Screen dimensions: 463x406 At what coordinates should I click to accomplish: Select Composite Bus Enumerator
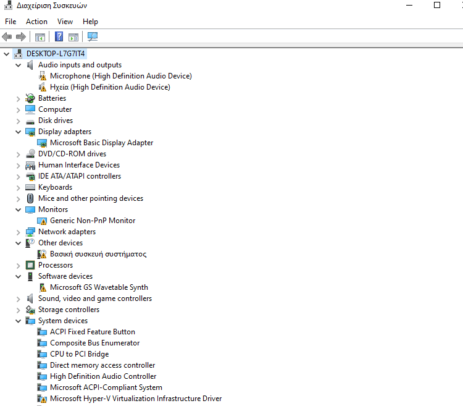[x=95, y=343]
